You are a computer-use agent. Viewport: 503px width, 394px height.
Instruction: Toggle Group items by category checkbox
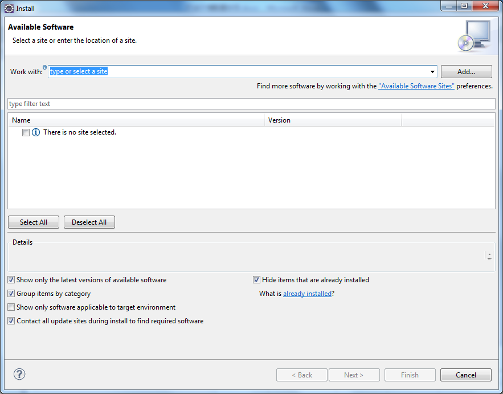pyautogui.click(x=11, y=294)
